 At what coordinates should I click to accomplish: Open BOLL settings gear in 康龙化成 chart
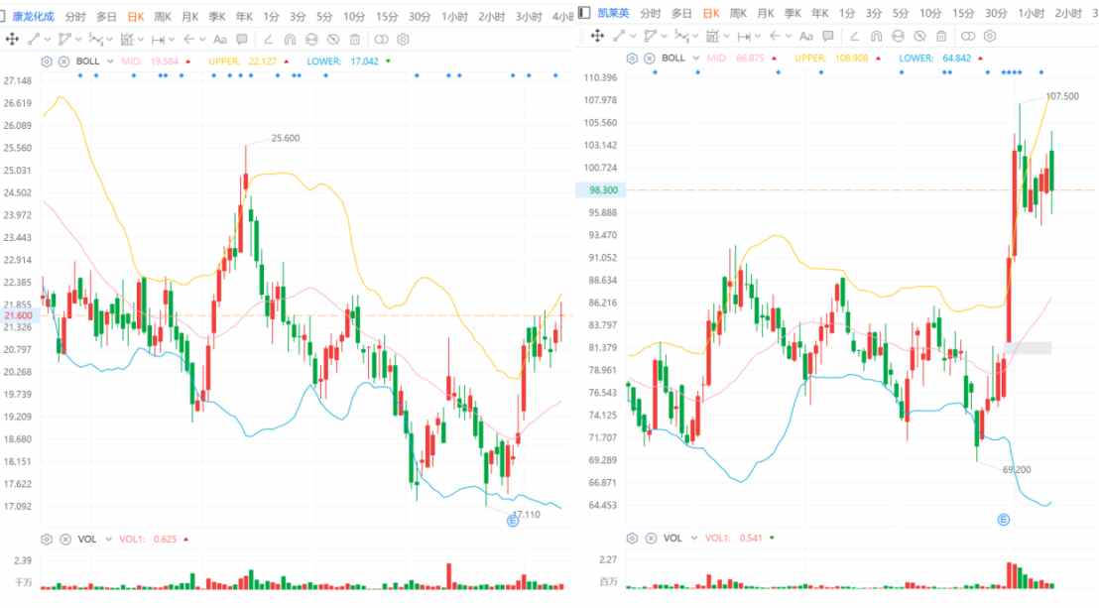point(47,61)
